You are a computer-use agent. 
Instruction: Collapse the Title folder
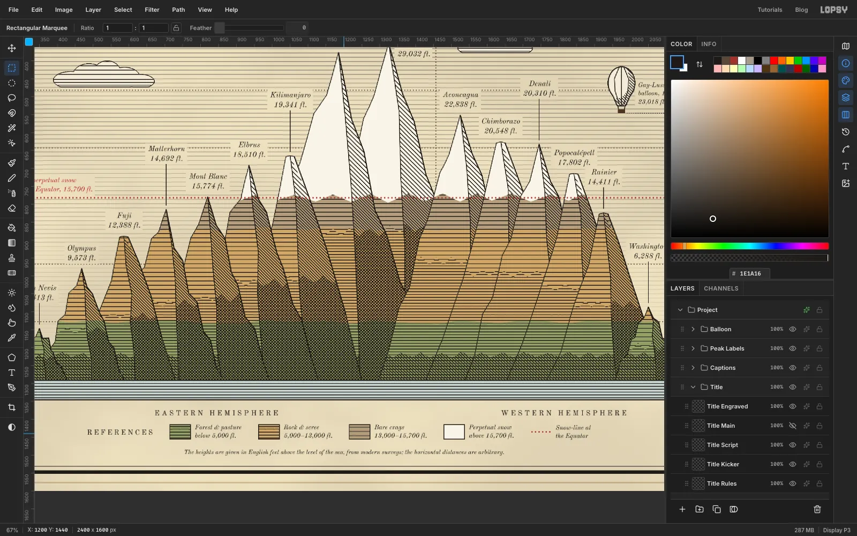[x=693, y=387]
